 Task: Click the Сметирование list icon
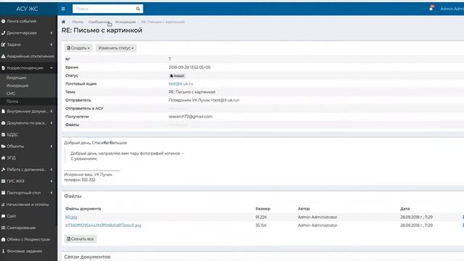coord(3,228)
